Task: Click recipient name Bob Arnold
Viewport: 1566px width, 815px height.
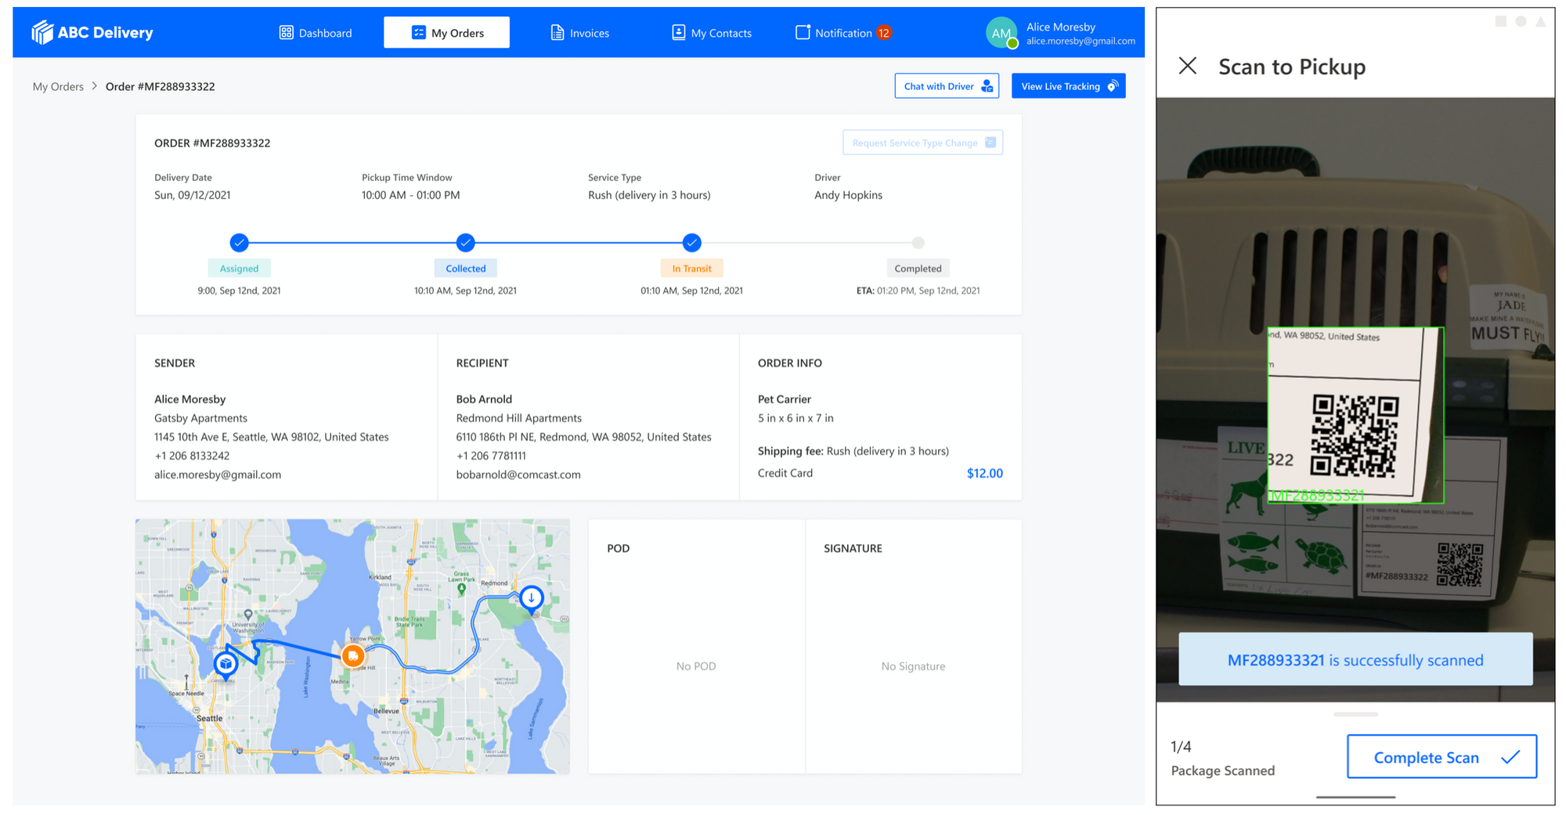Action: (484, 399)
